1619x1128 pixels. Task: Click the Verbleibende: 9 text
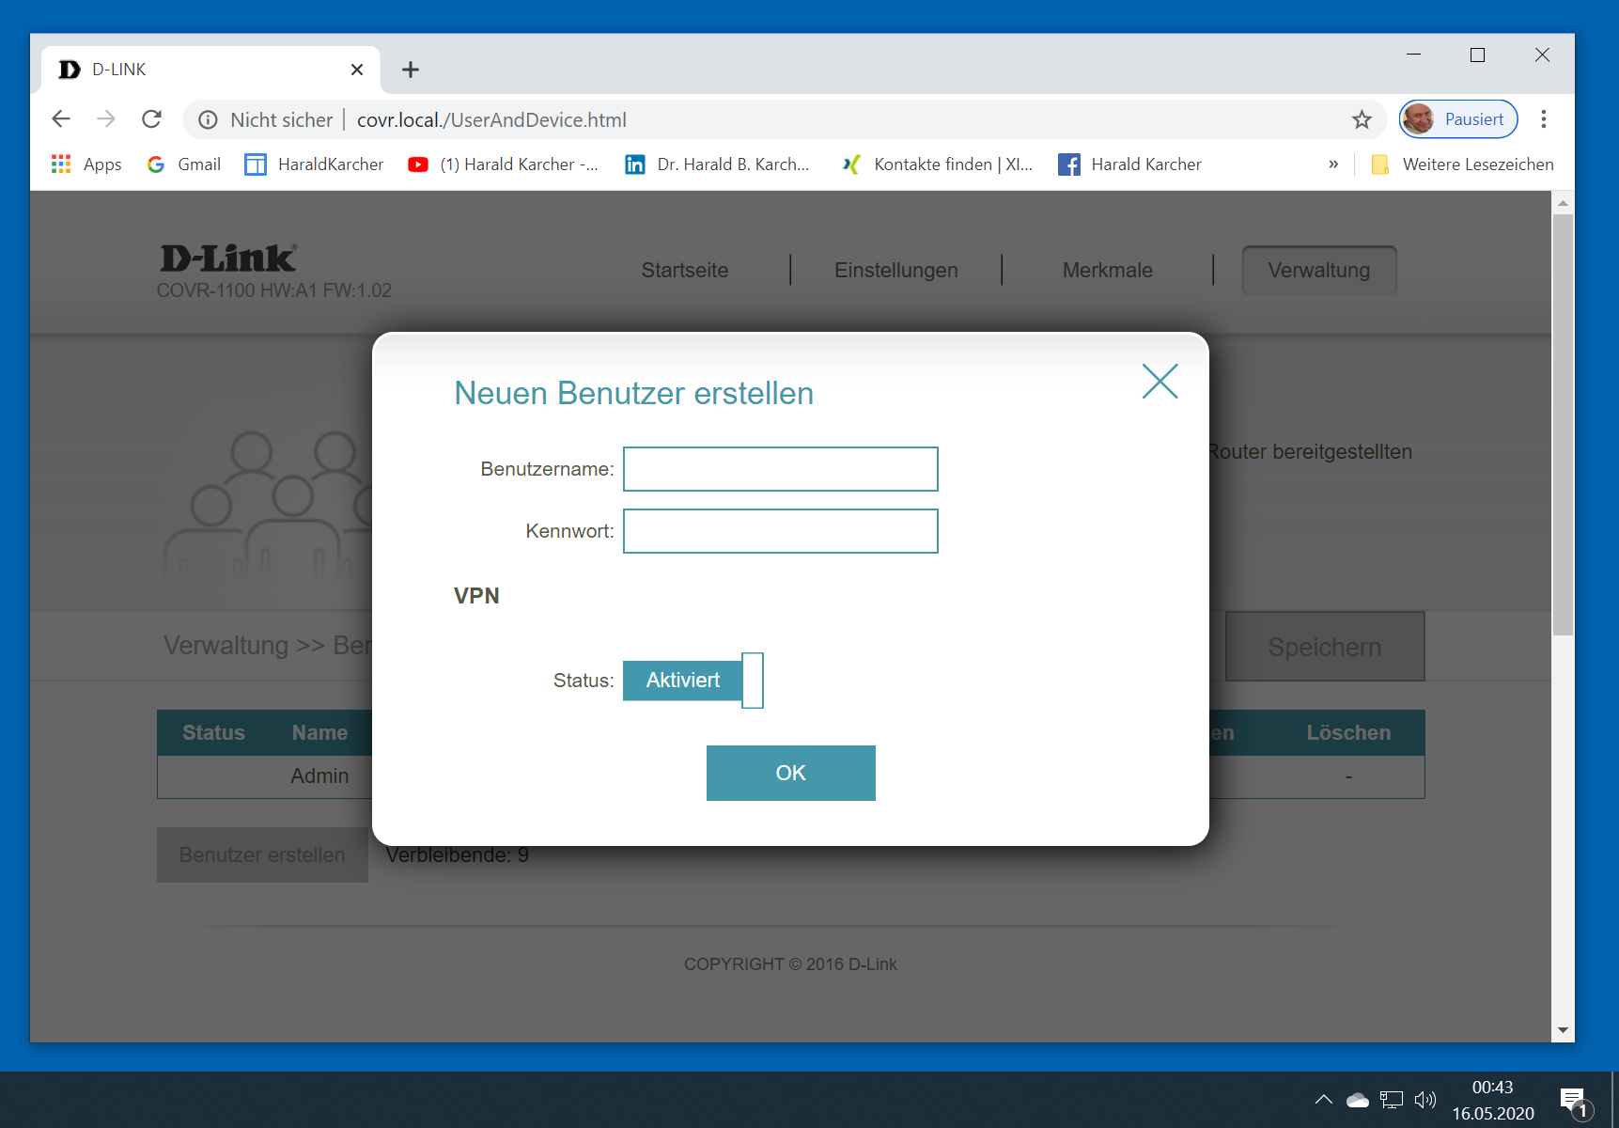(458, 855)
